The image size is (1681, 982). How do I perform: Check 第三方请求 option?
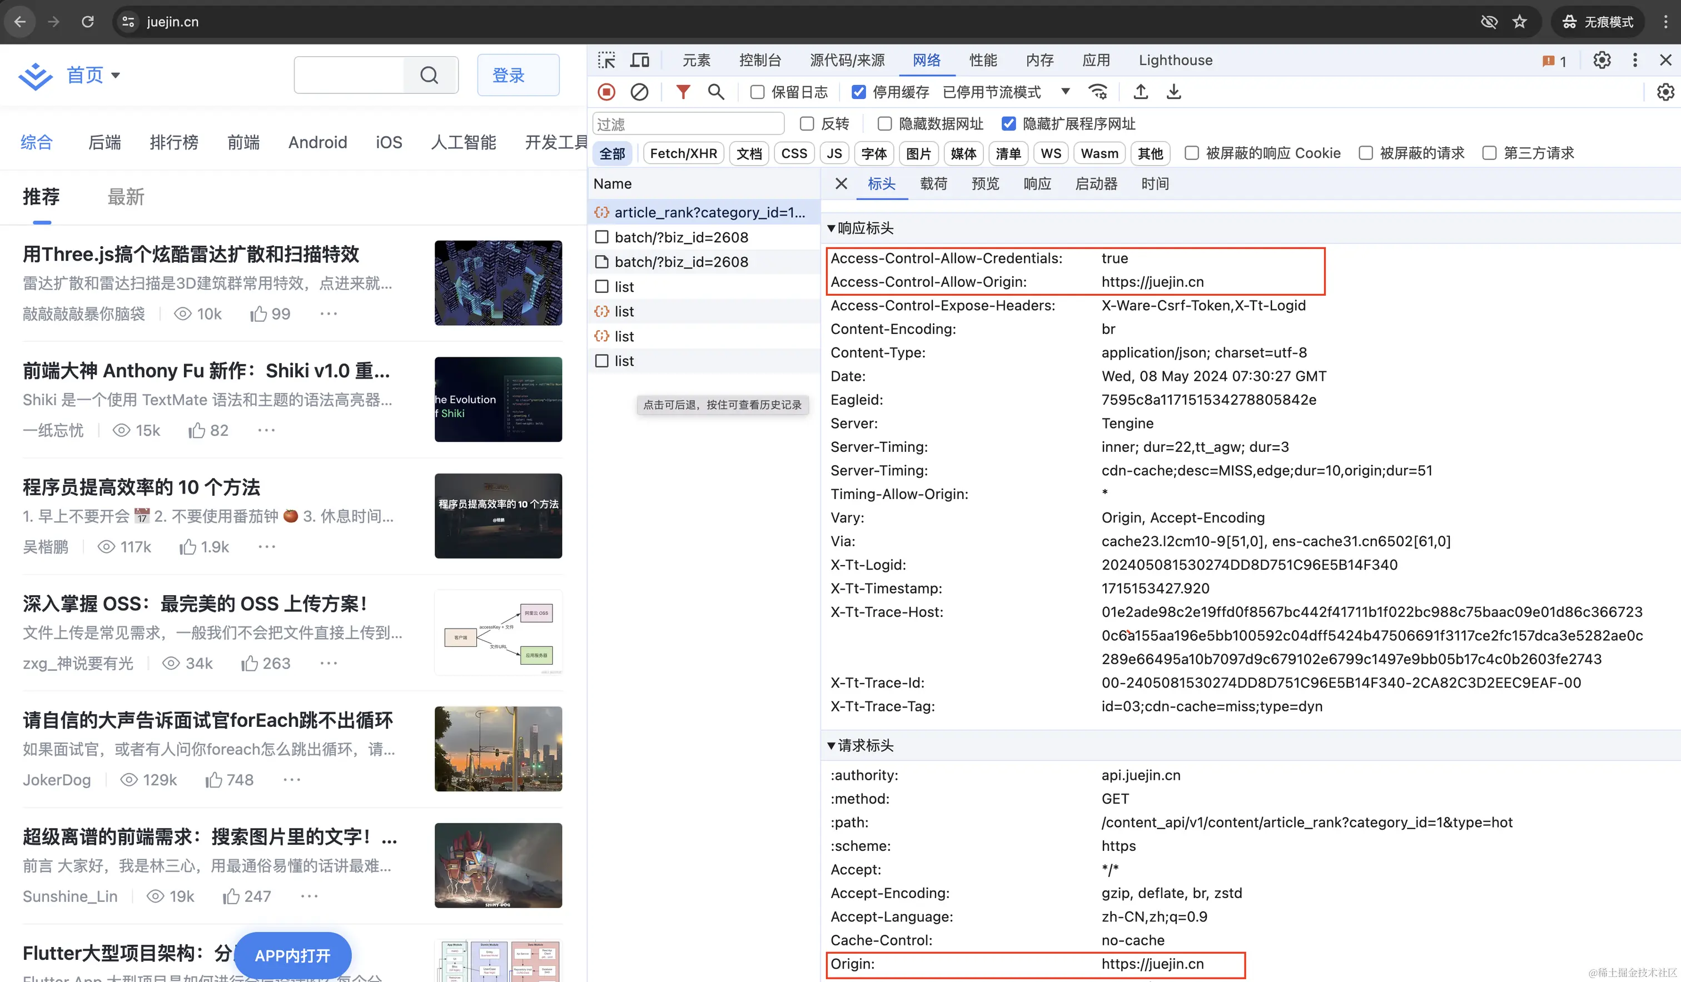point(1489,153)
